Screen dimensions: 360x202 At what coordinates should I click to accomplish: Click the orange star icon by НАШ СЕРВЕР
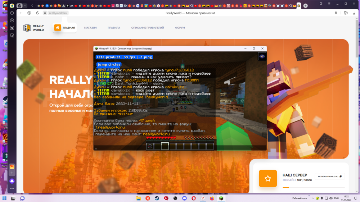(268, 178)
